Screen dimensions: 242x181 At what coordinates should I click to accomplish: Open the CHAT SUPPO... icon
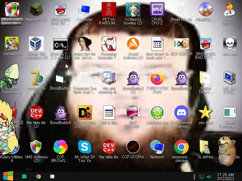tap(230, 10)
